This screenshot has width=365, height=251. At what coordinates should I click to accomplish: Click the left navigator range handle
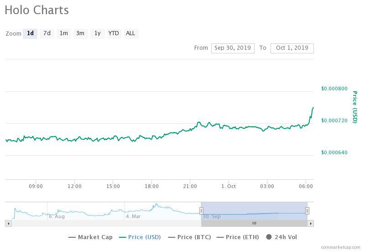pyautogui.click(x=201, y=210)
